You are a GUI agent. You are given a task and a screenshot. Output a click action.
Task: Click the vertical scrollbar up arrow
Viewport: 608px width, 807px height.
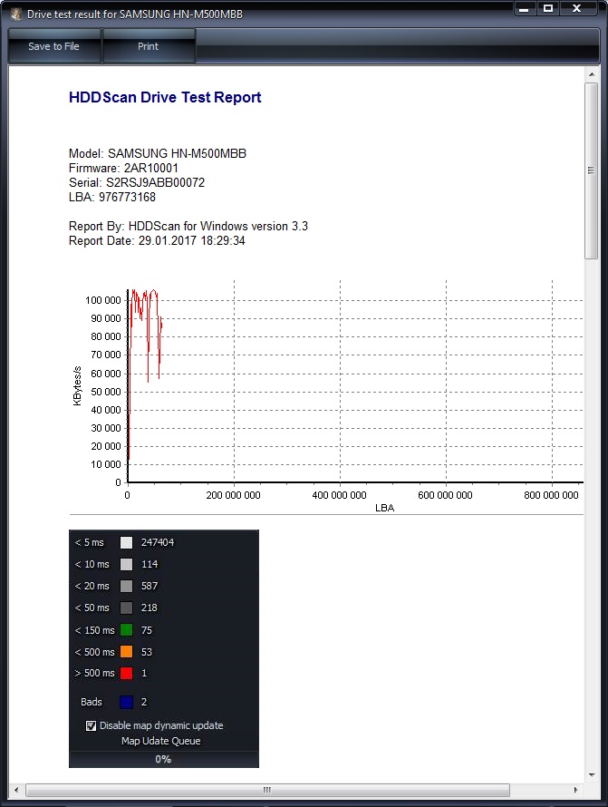coord(592,74)
